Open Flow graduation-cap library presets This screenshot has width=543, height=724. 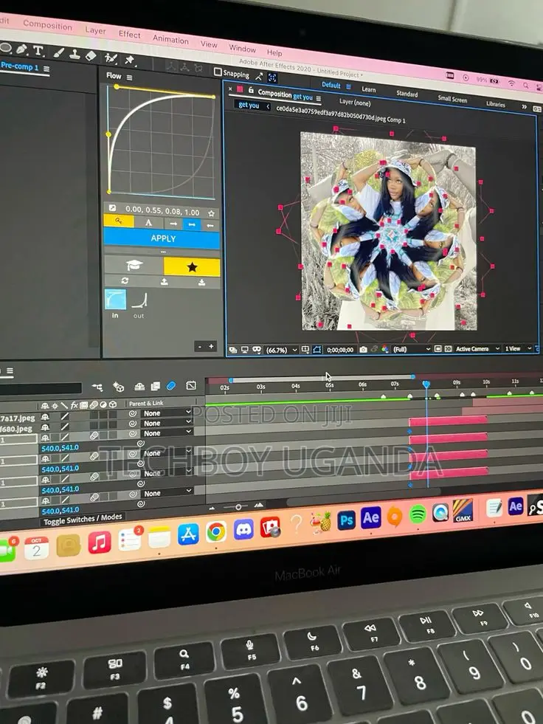(134, 265)
